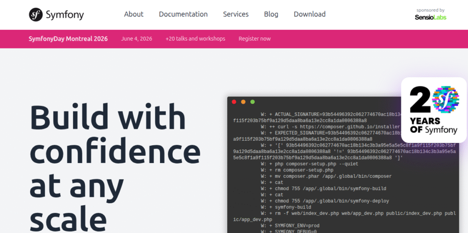Click the 'curl -s https://composer.github.io/installer' line
468x233 pixels.
coord(330,127)
